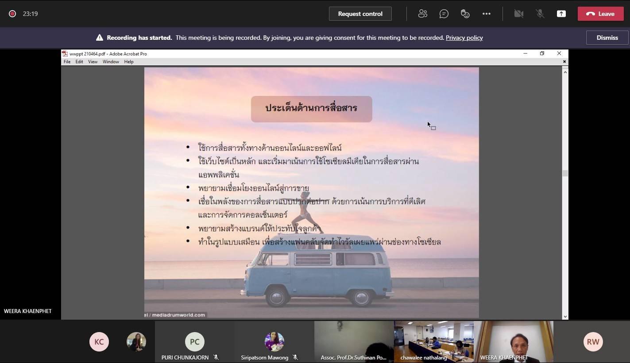Viewport: 630px width, 363px height.
Task: Click the reactions raise hand icon
Action: (x=465, y=14)
